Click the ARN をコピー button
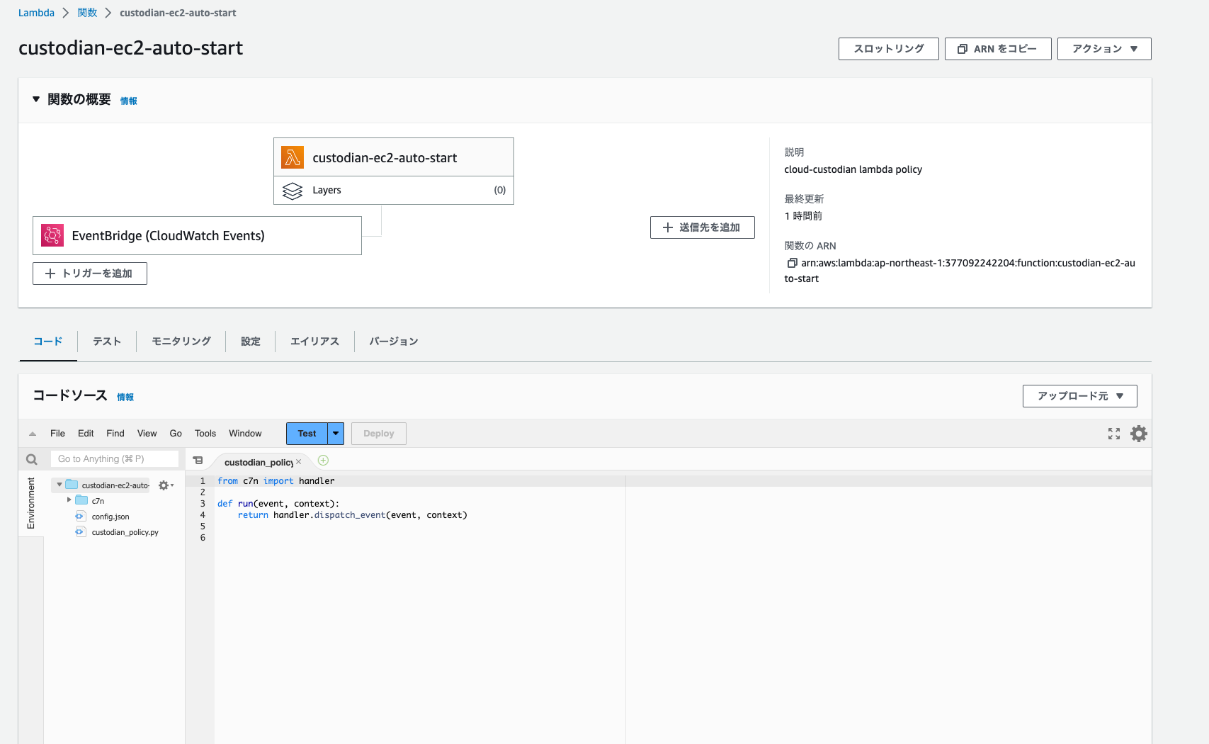The image size is (1209, 744). pos(998,49)
